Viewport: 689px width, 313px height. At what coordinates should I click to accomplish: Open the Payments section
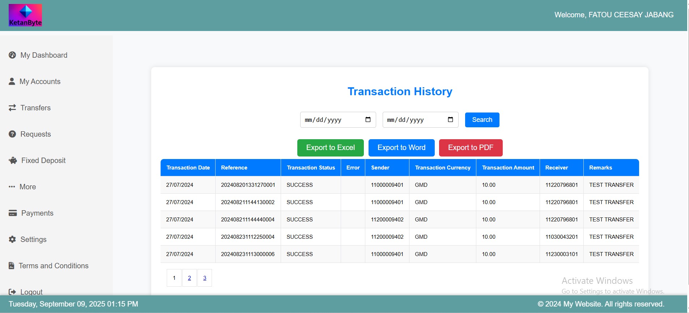pos(37,213)
